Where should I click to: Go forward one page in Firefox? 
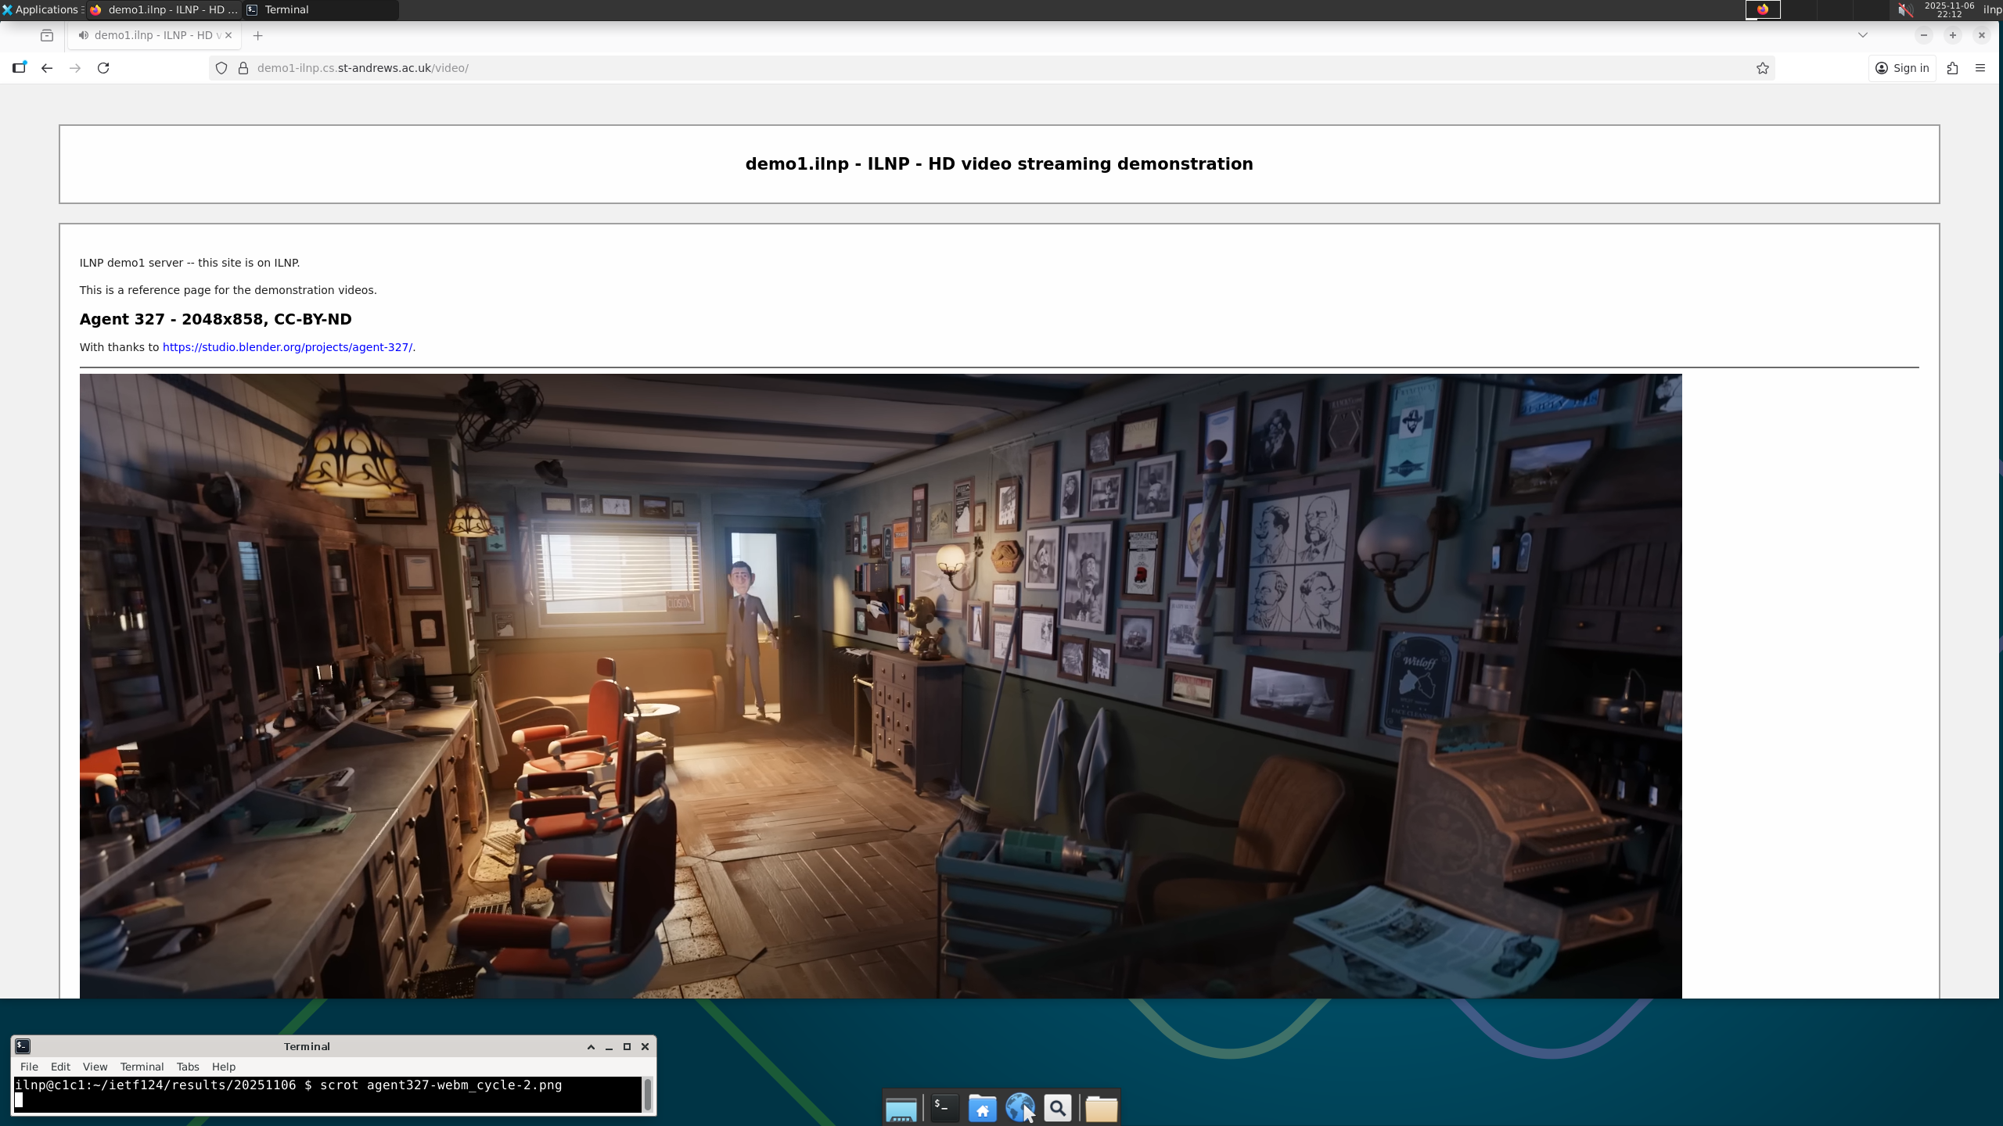pos(75,68)
